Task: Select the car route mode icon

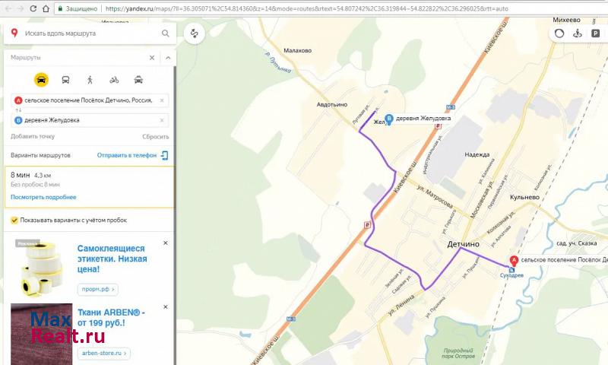Action: pyautogui.click(x=41, y=79)
